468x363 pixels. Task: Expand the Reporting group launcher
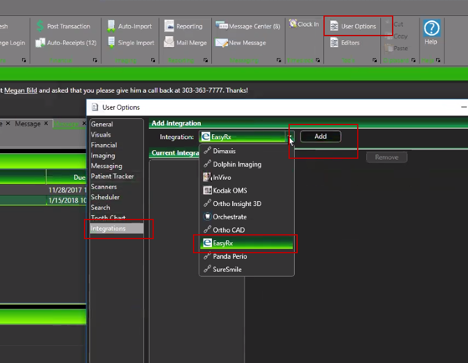tap(206, 60)
